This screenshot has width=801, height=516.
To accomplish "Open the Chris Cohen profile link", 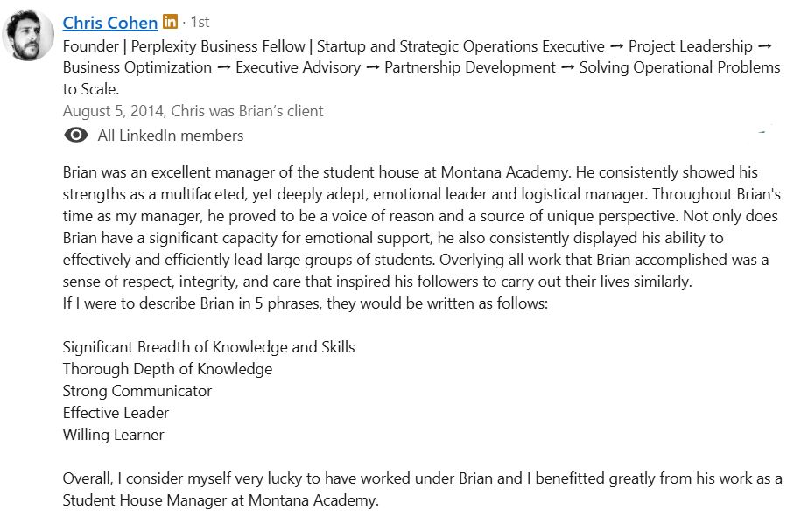I will pos(110,23).
